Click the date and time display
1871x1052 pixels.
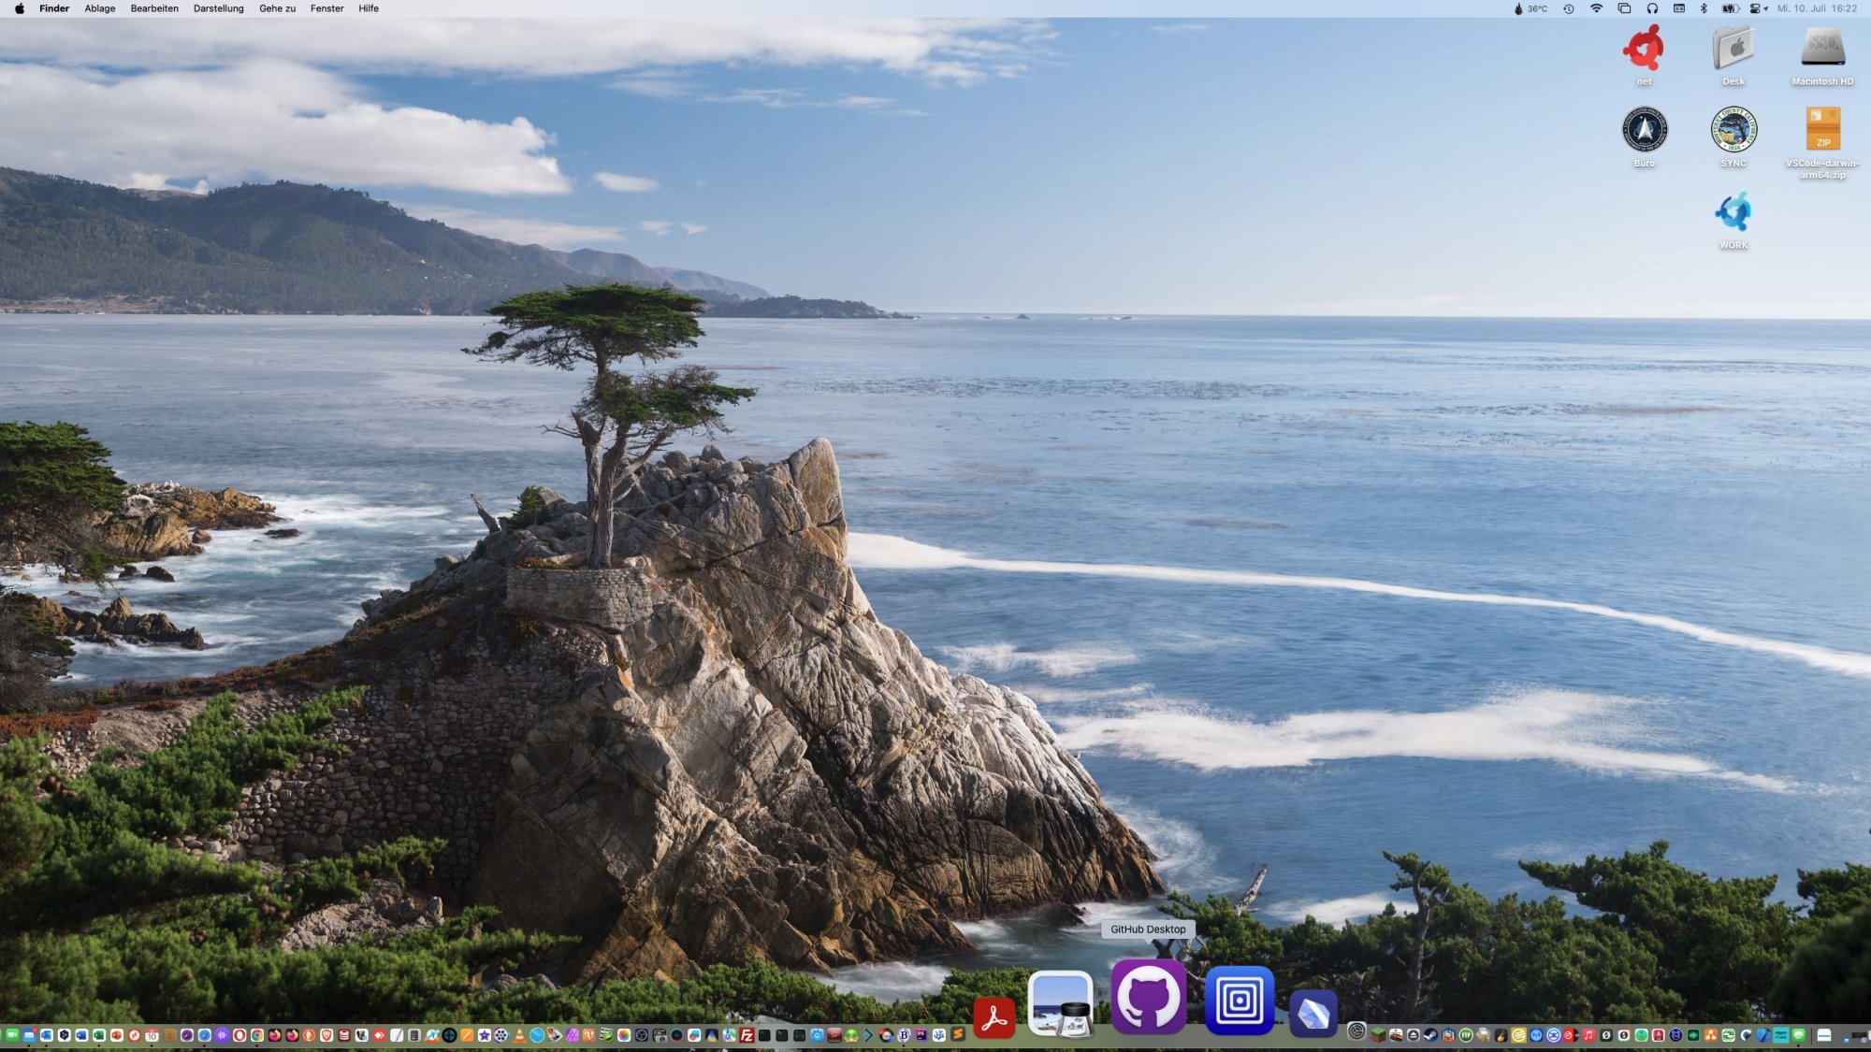(x=1817, y=8)
